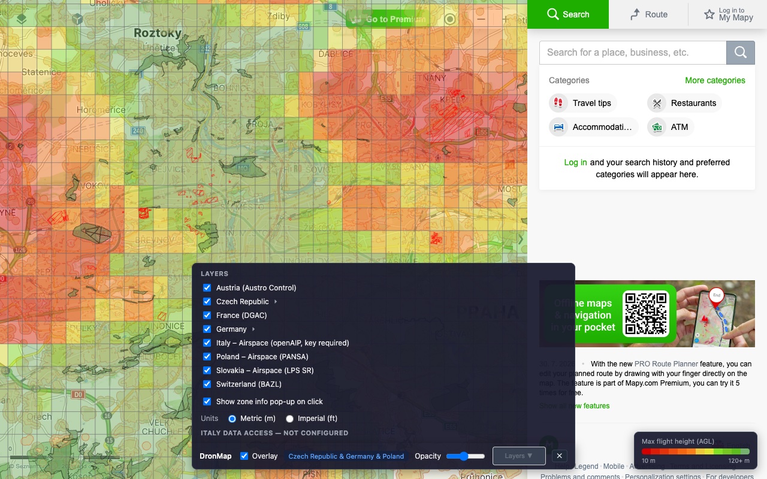Image resolution: width=767 pixels, height=479 pixels.
Task: Collapse the Layers dropdown button
Action: (519, 456)
